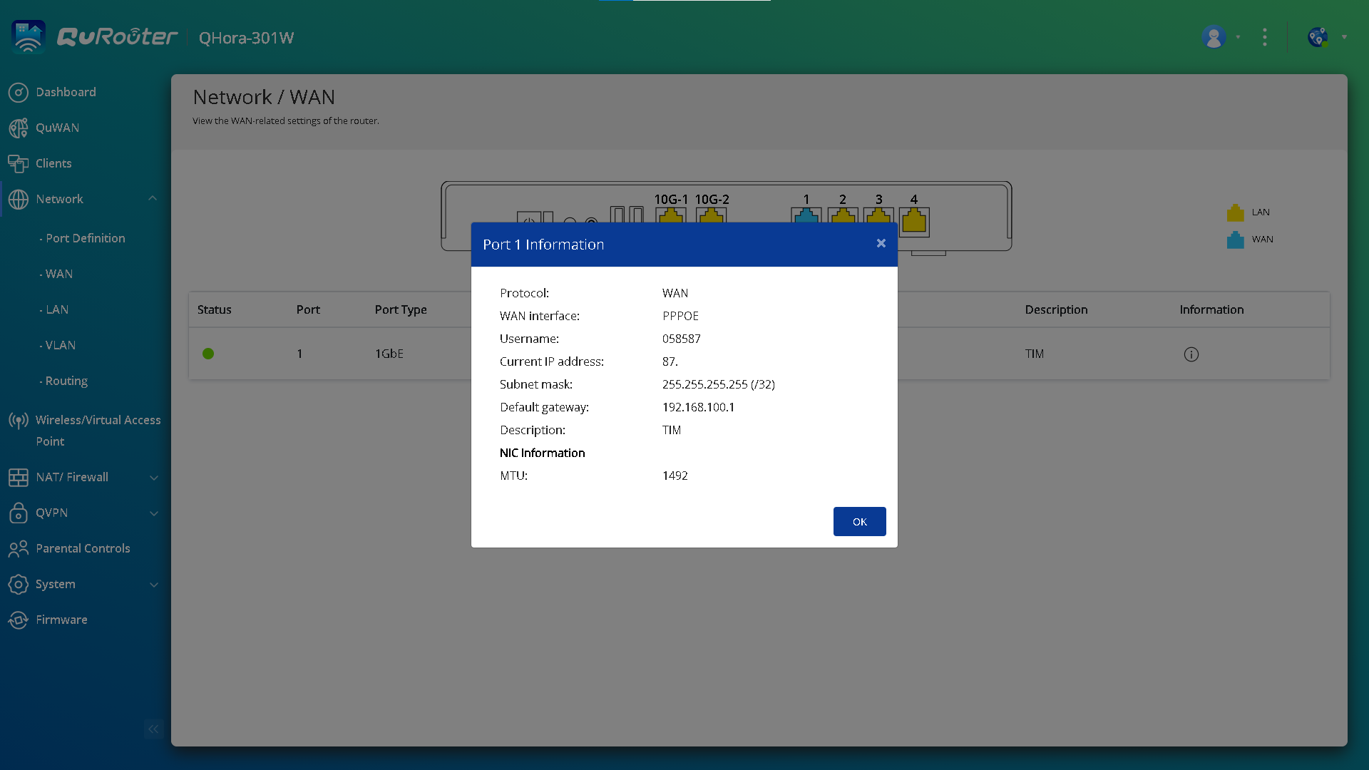The width and height of the screenshot is (1369, 770).
Task: Close the Port 1 Information dialog
Action: tap(881, 244)
